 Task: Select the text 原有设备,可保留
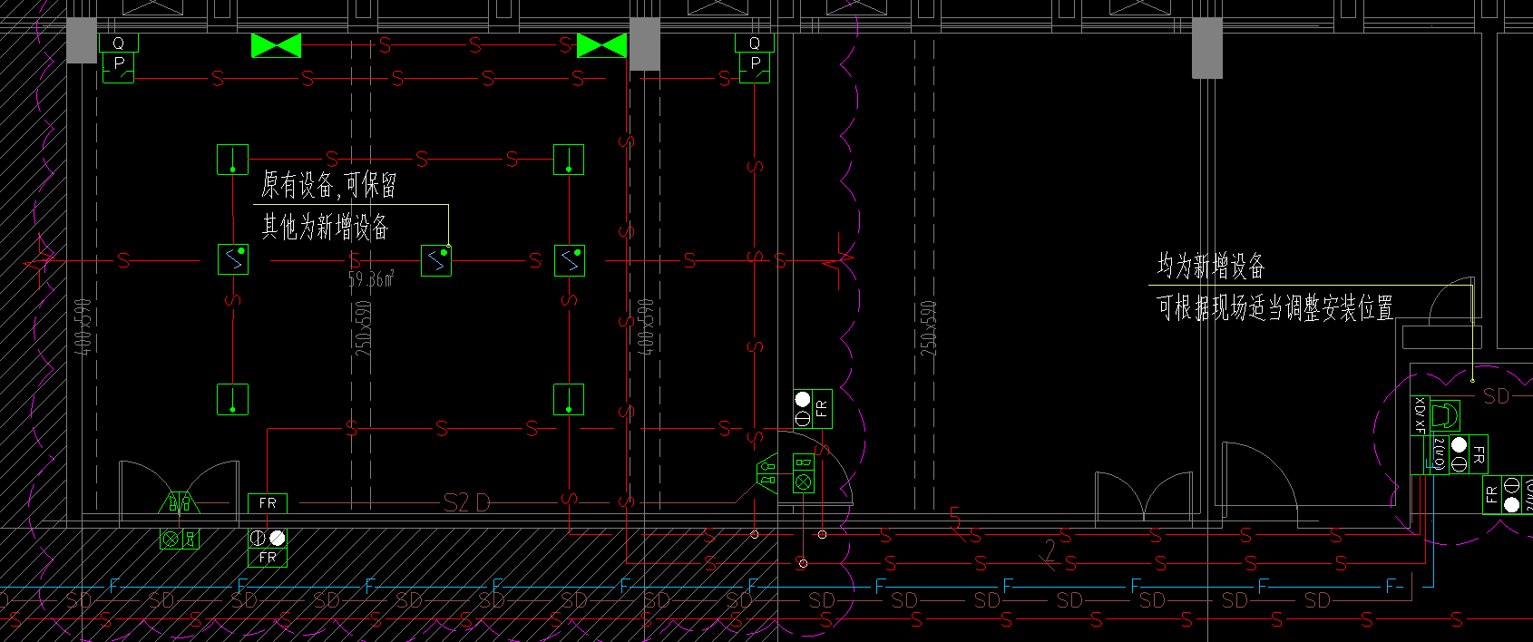(328, 186)
